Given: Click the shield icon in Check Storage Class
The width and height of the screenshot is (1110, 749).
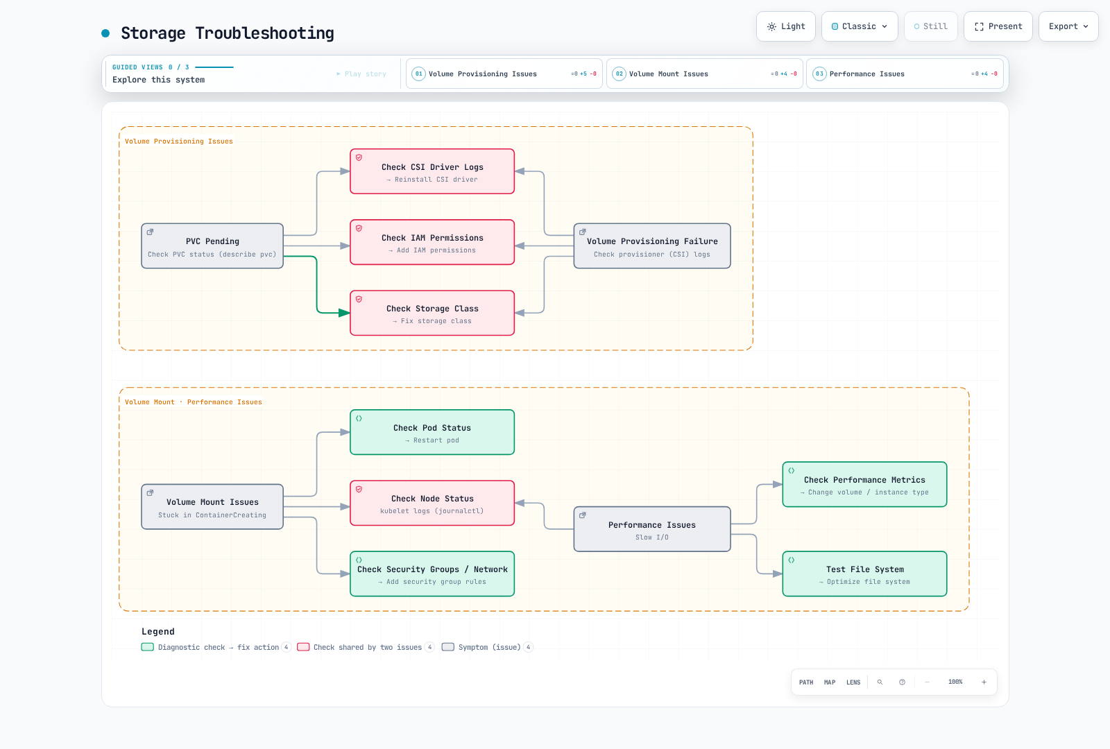Looking at the screenshot, I should coord(359,299).
